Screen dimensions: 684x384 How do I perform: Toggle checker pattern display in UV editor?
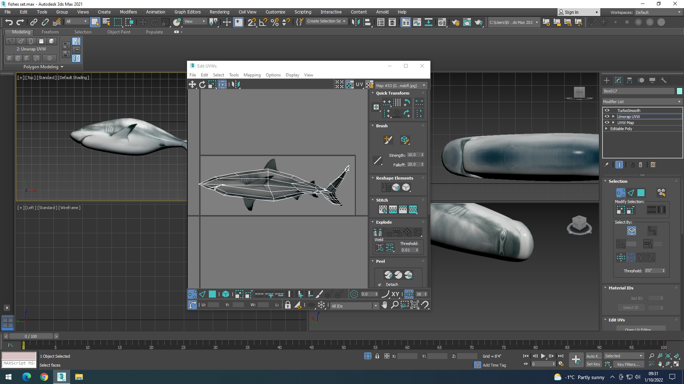point(349,85)
